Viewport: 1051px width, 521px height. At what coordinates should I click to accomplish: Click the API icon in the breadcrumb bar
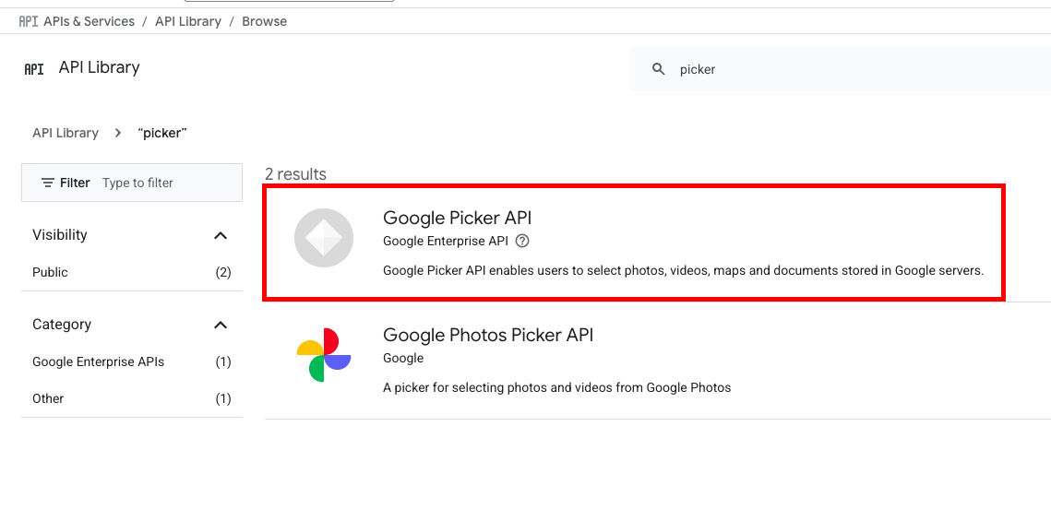tap(29, 21)
